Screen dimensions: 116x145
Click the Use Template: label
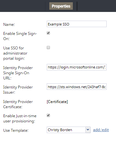(x=16, y=130)
